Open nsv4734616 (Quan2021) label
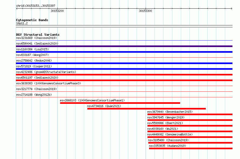Viewport: 240px width, 159px height. click(x=104, y=106)
